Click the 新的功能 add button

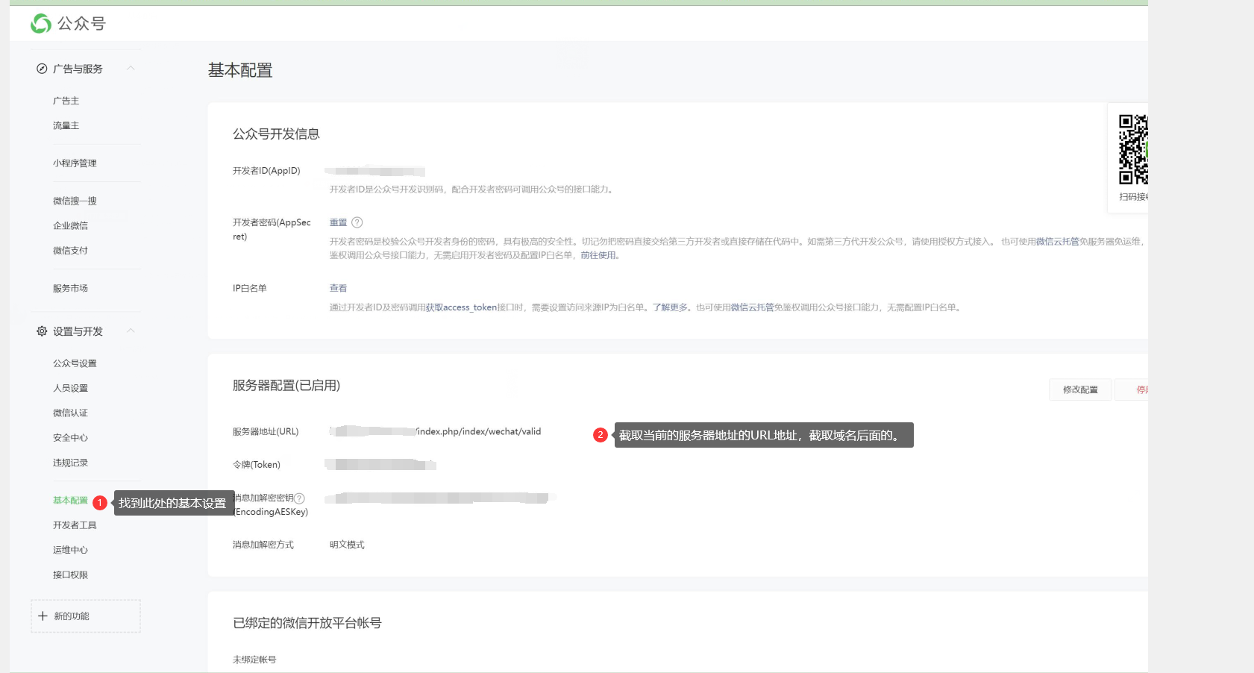tap(86, 616)
